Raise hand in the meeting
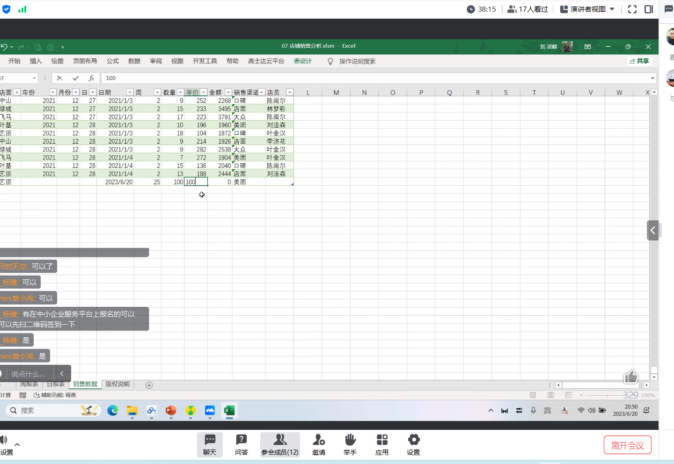Screen dimensions: 674x464 (350, 444)
